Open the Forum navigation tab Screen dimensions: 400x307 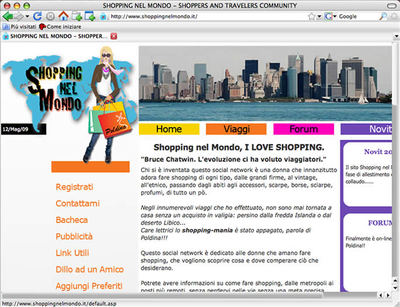point(304,129)
